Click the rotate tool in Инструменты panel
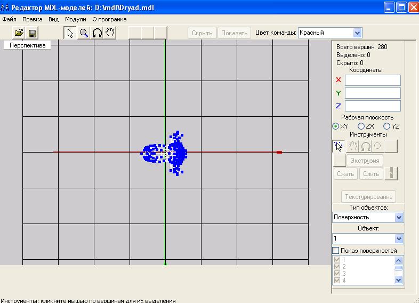 click(x=366, y=146)
